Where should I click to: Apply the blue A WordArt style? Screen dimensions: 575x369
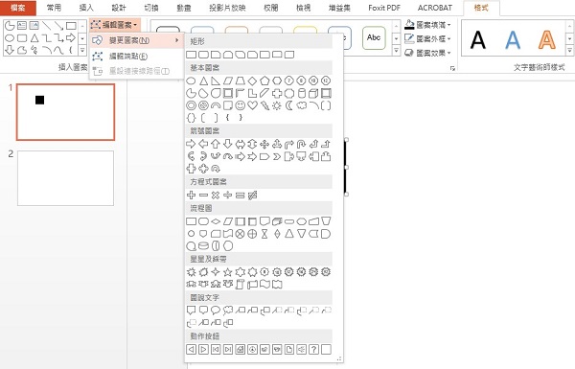pyautogui.click(x=513, y=39)
